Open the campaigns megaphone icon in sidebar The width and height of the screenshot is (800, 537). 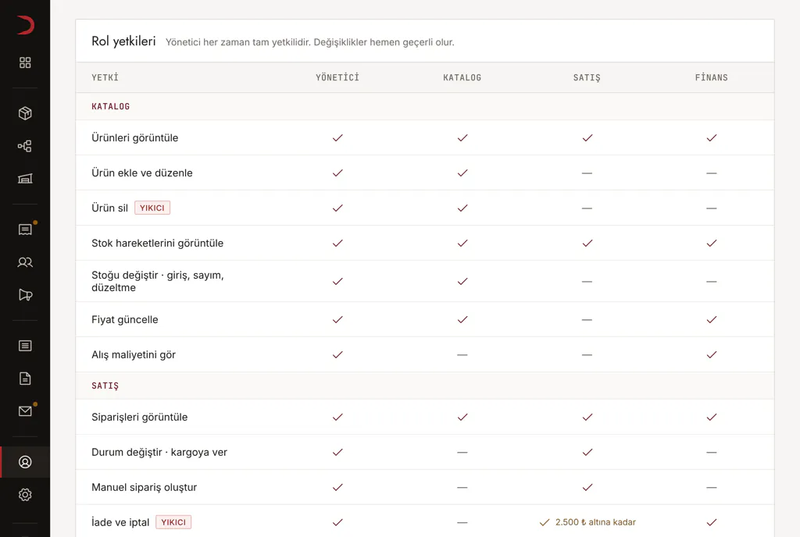[25, 295]
